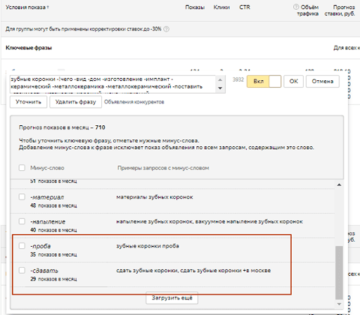Click help icon after корректировки ставок text
Image resolution: width=360 pixels, height=315 pixels.
pos(166,29)
